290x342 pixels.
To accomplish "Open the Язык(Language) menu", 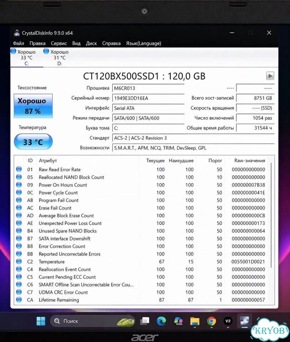I will click(144, 43).
